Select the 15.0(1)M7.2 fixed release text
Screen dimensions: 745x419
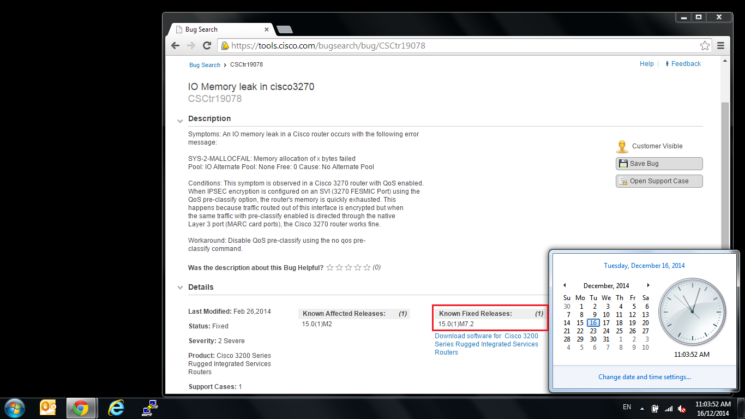click(x=456, y=324)
